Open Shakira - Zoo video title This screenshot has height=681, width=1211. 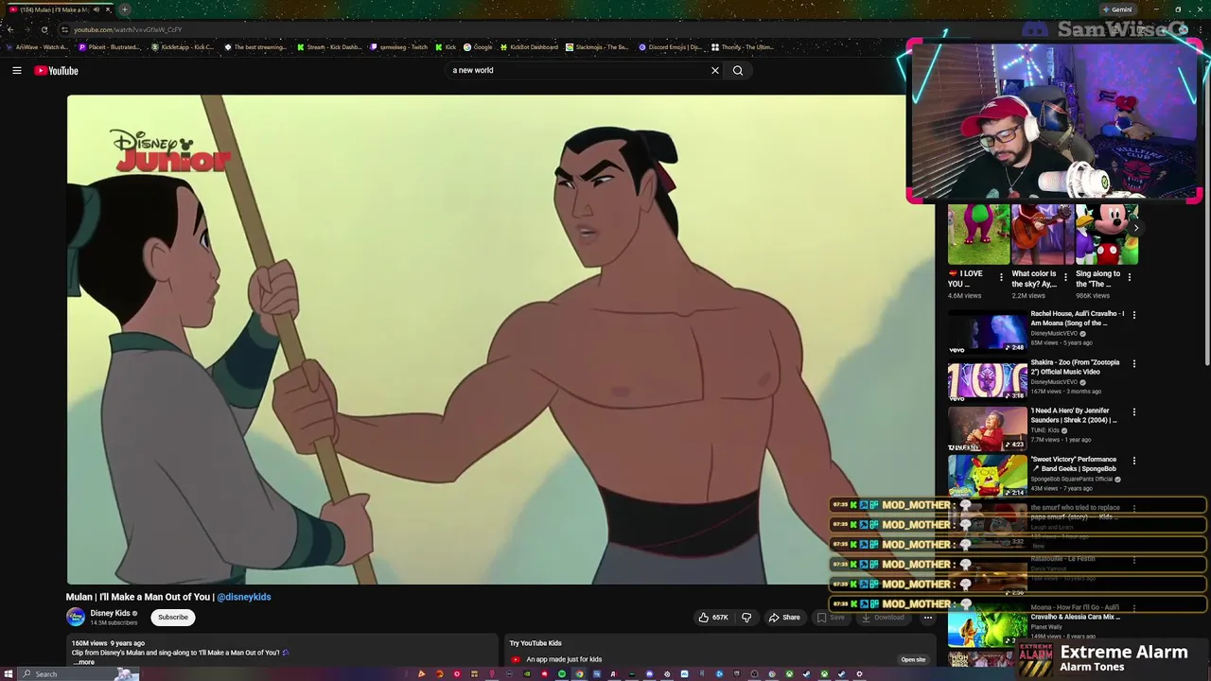point(1075,367)
